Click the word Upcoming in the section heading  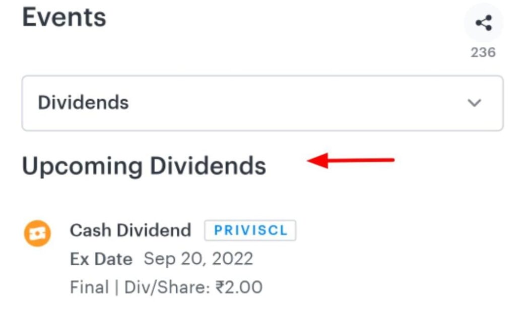[82, 167]
